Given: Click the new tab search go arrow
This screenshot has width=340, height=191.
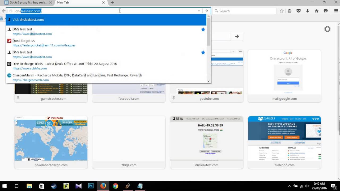Looking at the screenshot, I should 237,36.
